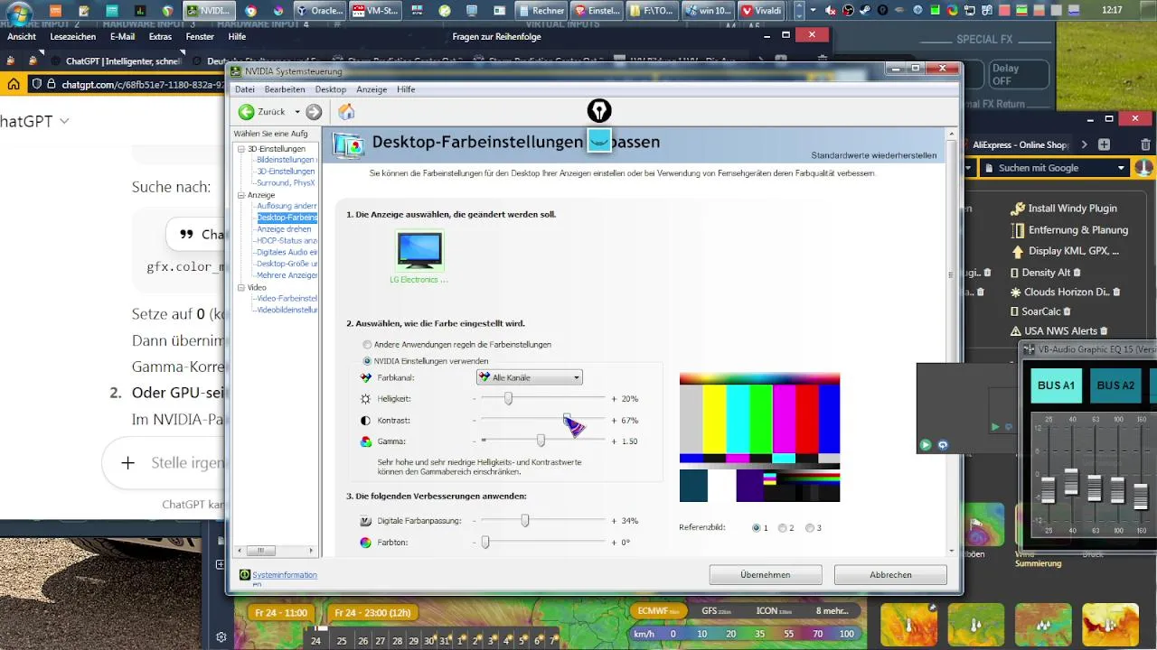
Task: Switch to Vivaldi taskbar button
Action: tap(760, 11)
